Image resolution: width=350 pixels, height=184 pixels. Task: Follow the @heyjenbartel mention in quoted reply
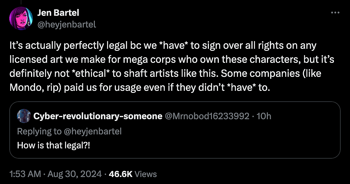tap(92, 131)
